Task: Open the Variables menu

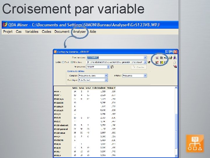Action: point(32,32)
